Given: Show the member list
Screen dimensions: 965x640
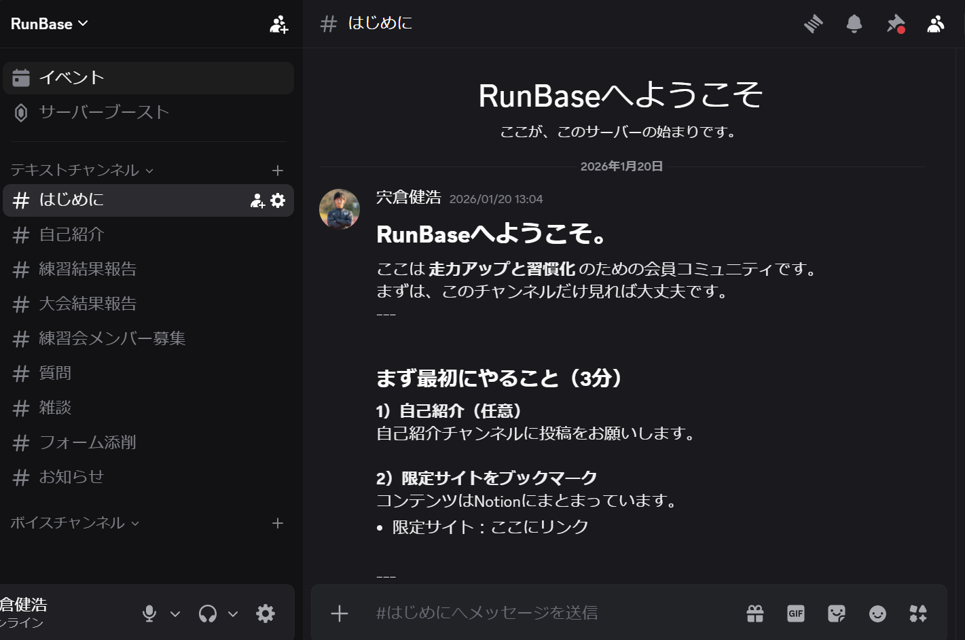Looking at the screenshot, I should 936,24.
